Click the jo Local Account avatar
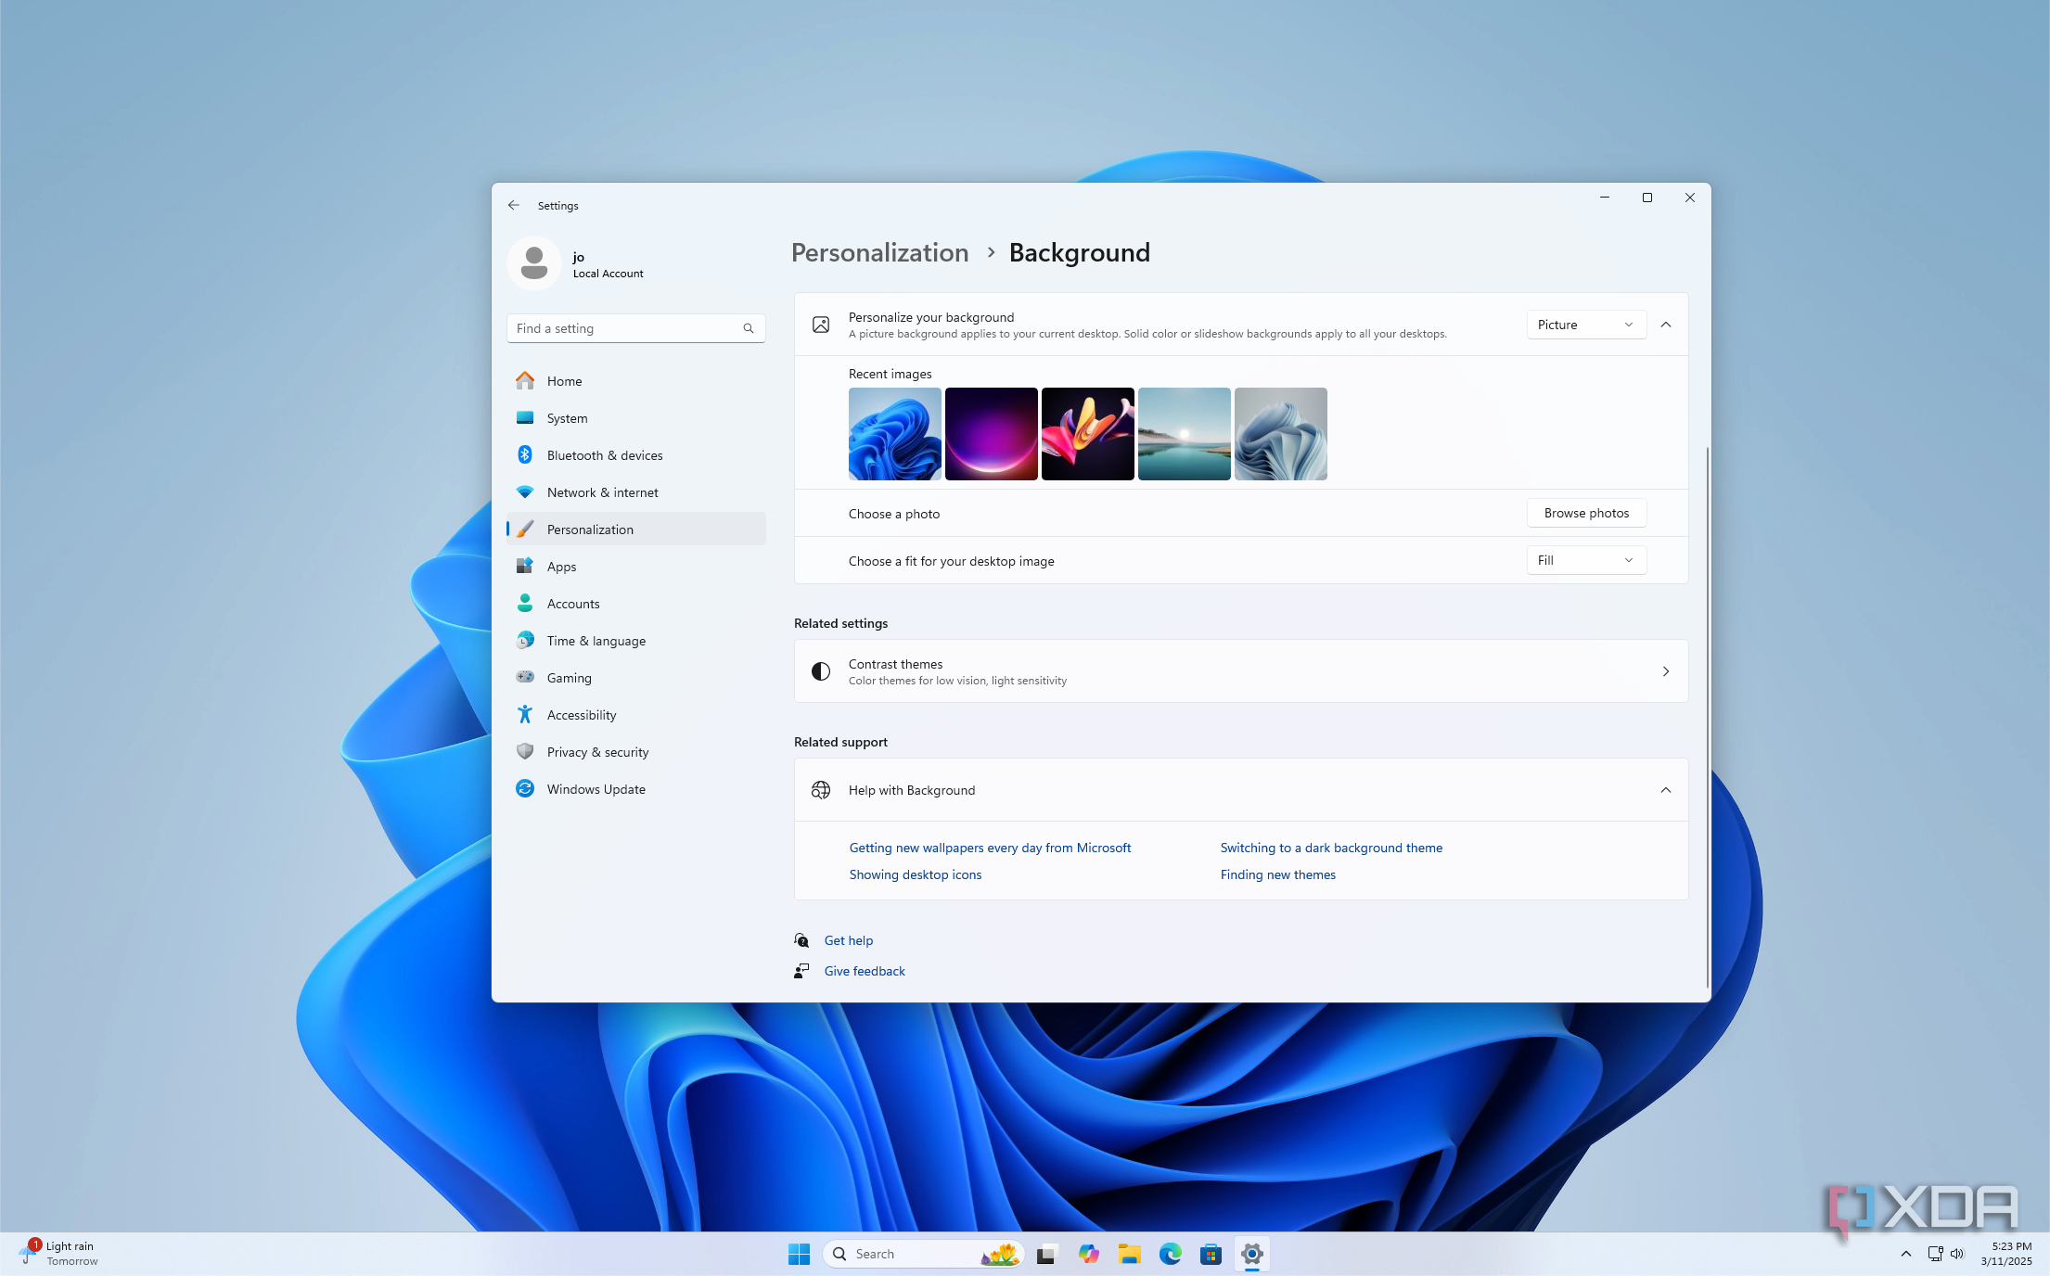 (x=533, y=263)
